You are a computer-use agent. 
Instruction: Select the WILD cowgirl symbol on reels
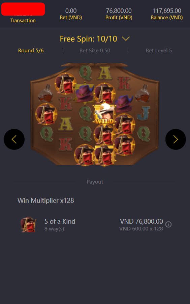coord(104,114)
